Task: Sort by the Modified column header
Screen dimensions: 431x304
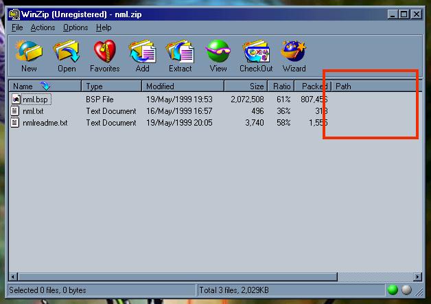Action: (x=183, y=86)
